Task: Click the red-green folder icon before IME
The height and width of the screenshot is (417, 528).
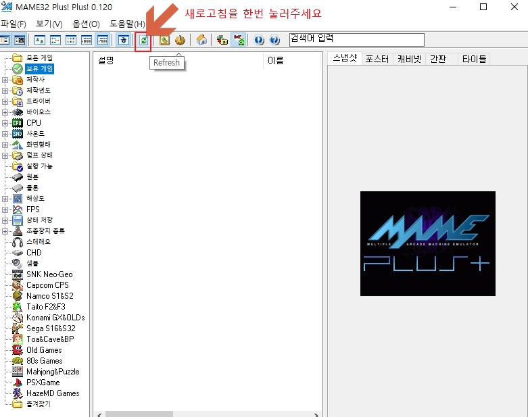Action: [x=222, y=41]
